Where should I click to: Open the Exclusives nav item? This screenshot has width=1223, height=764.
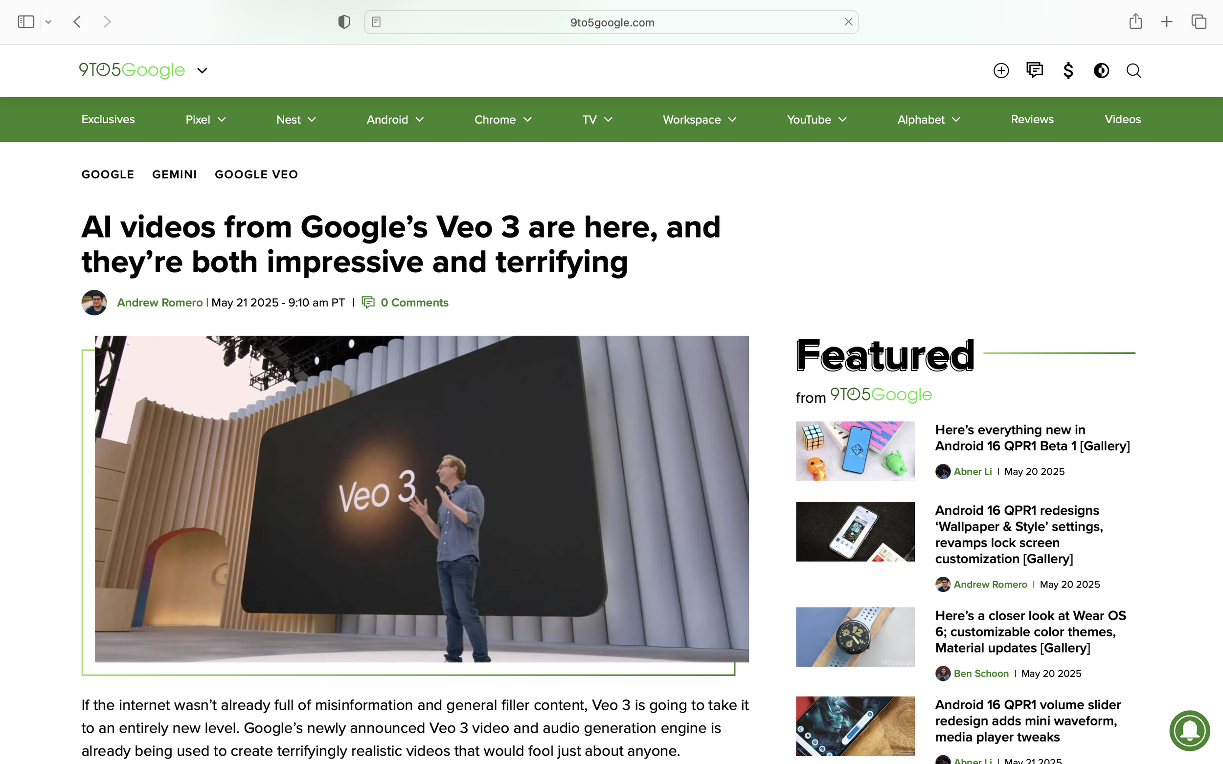pyautogui.click(x=108, y=119)
